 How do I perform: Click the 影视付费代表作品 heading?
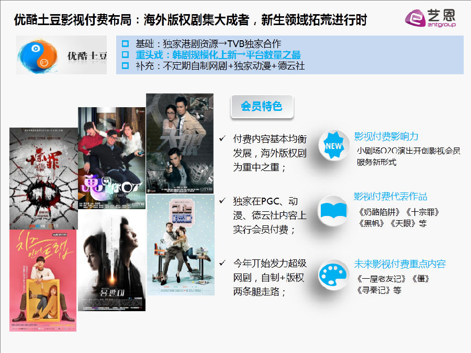point(390,196)
